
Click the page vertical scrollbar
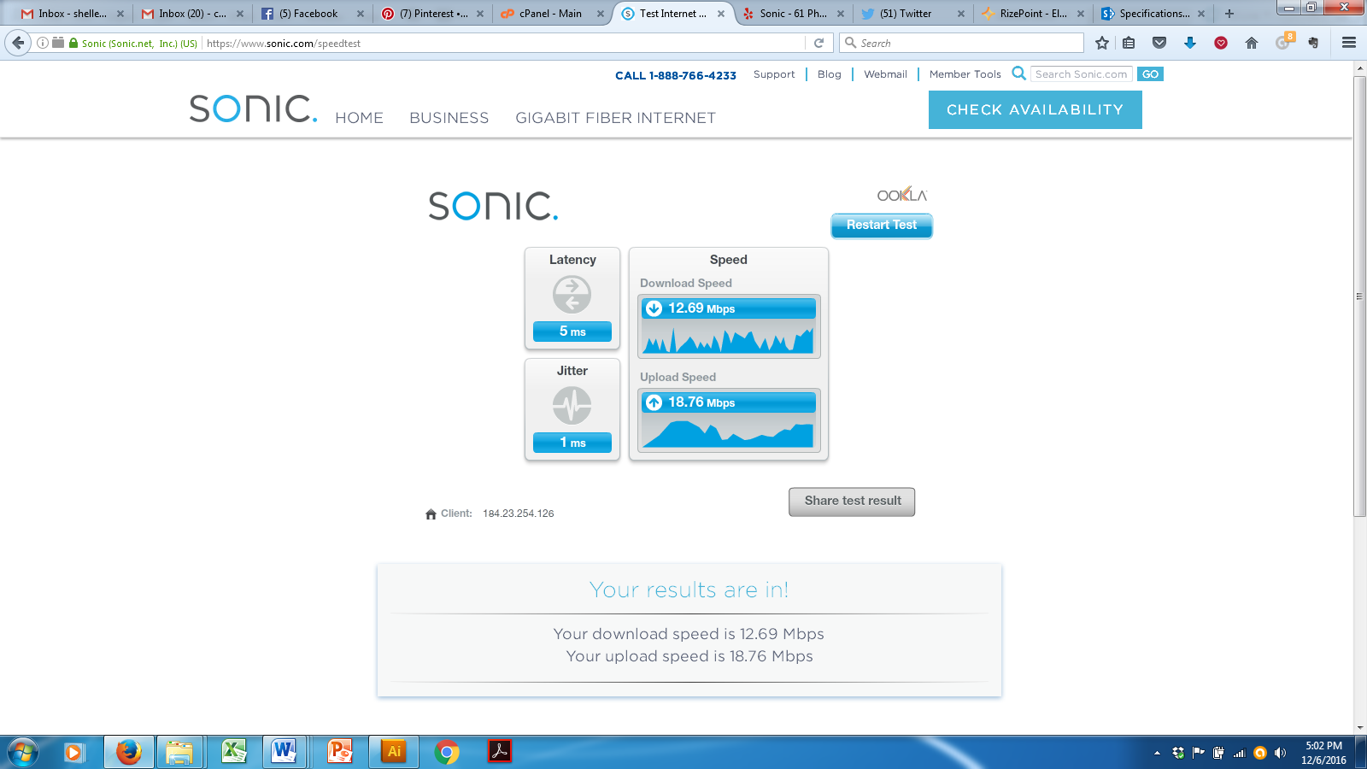point(1359,295)
